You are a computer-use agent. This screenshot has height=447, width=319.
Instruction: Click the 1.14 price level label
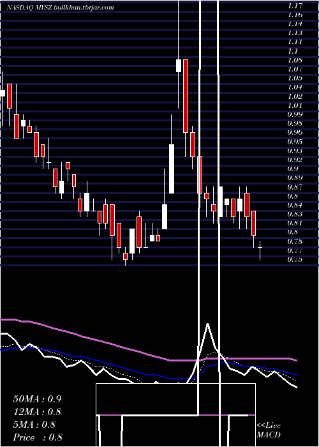tap(295, 24)
